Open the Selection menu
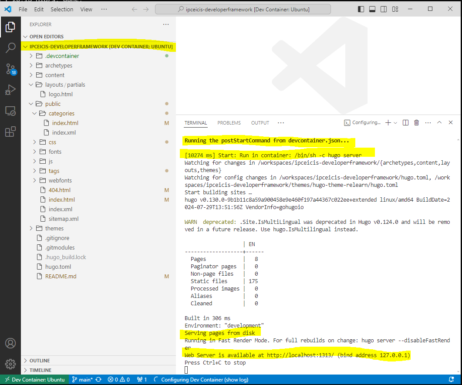 point(62,9)
